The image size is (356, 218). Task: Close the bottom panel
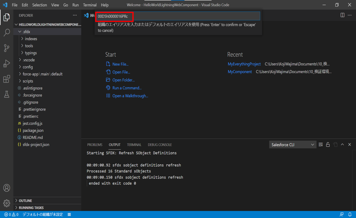(x=350, y=145)
